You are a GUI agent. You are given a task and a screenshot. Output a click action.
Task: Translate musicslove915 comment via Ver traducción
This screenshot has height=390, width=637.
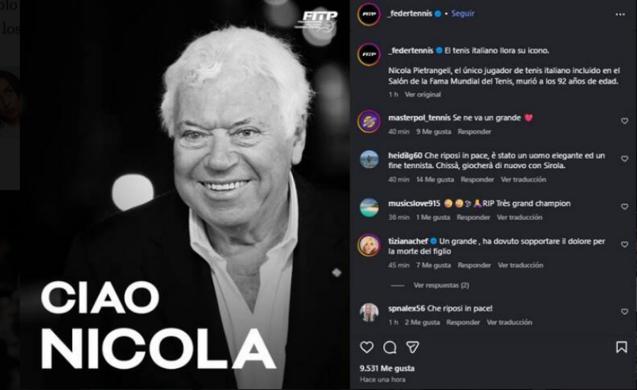(520, 218)
